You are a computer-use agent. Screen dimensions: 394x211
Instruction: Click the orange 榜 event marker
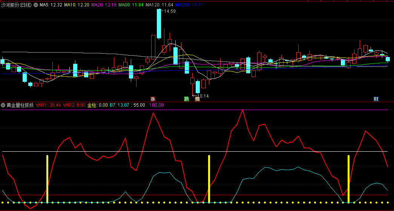(198, 99)
